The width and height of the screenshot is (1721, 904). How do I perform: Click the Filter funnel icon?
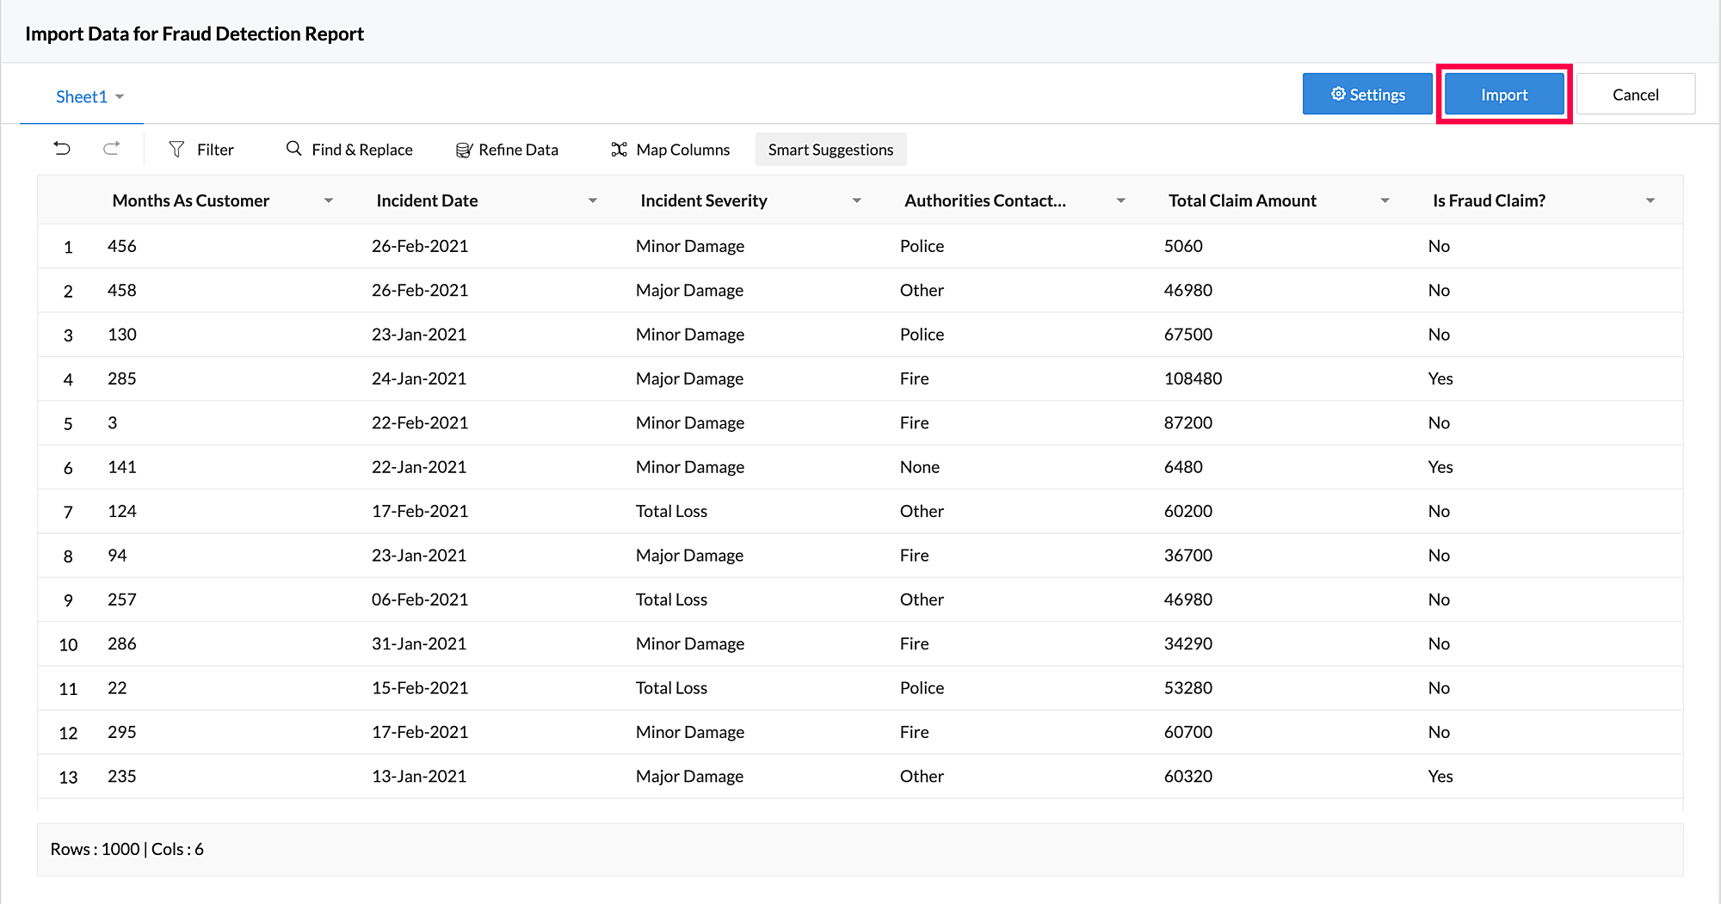point(176,150)
